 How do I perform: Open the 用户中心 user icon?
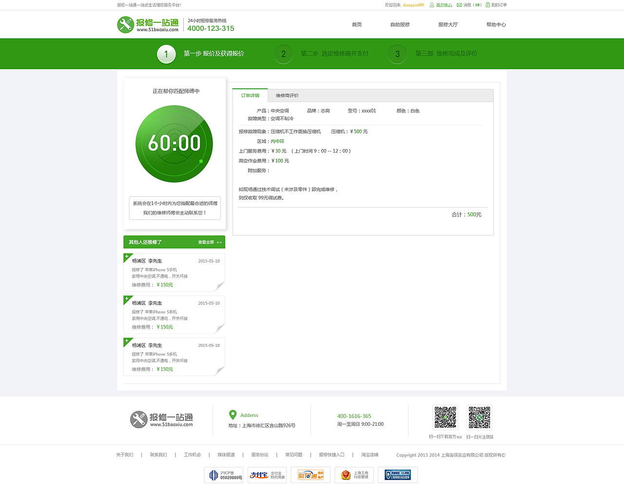[x=431, y=5]
